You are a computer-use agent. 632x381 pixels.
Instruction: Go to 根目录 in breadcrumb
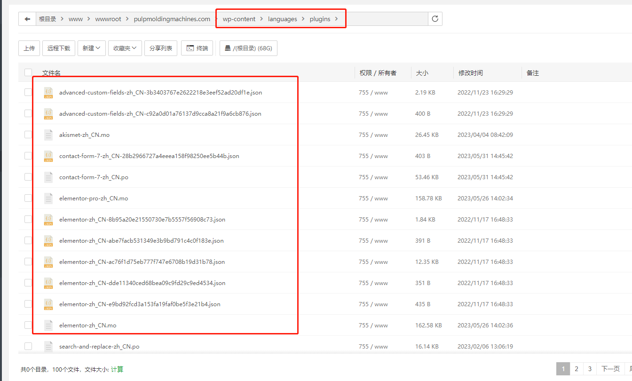click(x=47, y=19)
